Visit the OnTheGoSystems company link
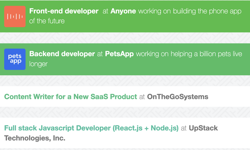Screen dimensions: 250x150 coord(178,97)
